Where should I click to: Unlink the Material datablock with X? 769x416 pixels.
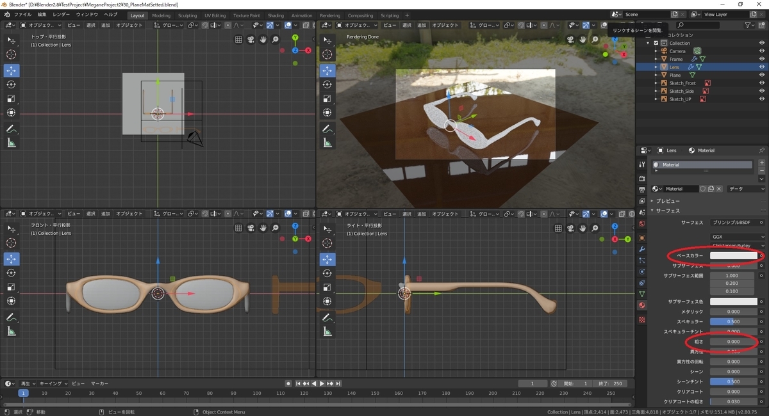pos(719,189)
